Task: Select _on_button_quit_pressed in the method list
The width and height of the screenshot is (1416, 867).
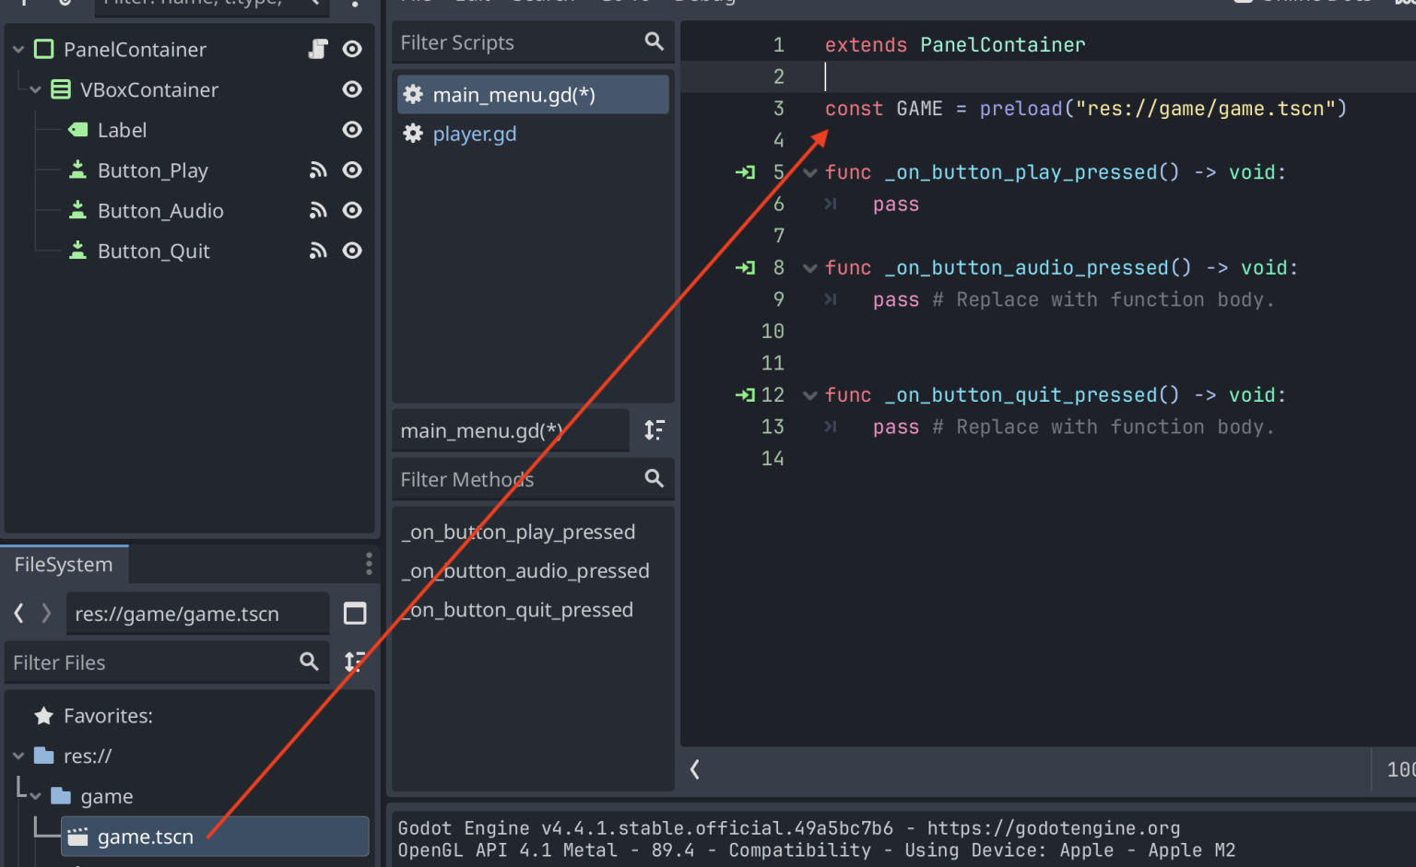Action: click(x=517, y=609)
